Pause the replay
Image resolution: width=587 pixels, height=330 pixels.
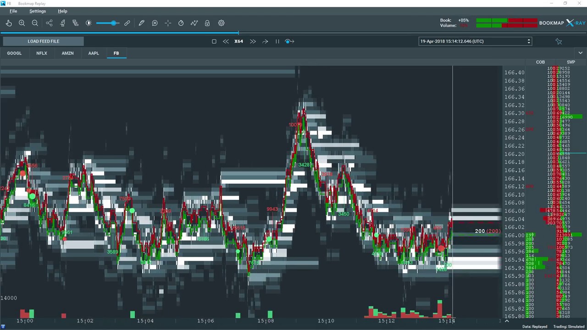(277, 41)
